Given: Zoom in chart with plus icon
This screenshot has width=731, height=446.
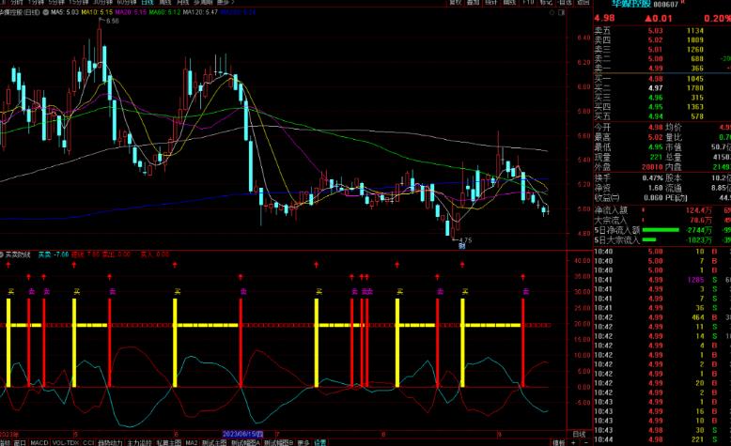Looking at the screenshot, I should click(574, 442).
